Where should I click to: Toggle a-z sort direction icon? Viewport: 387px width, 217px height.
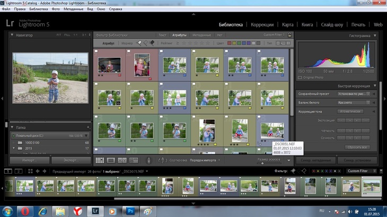point(162,160)
